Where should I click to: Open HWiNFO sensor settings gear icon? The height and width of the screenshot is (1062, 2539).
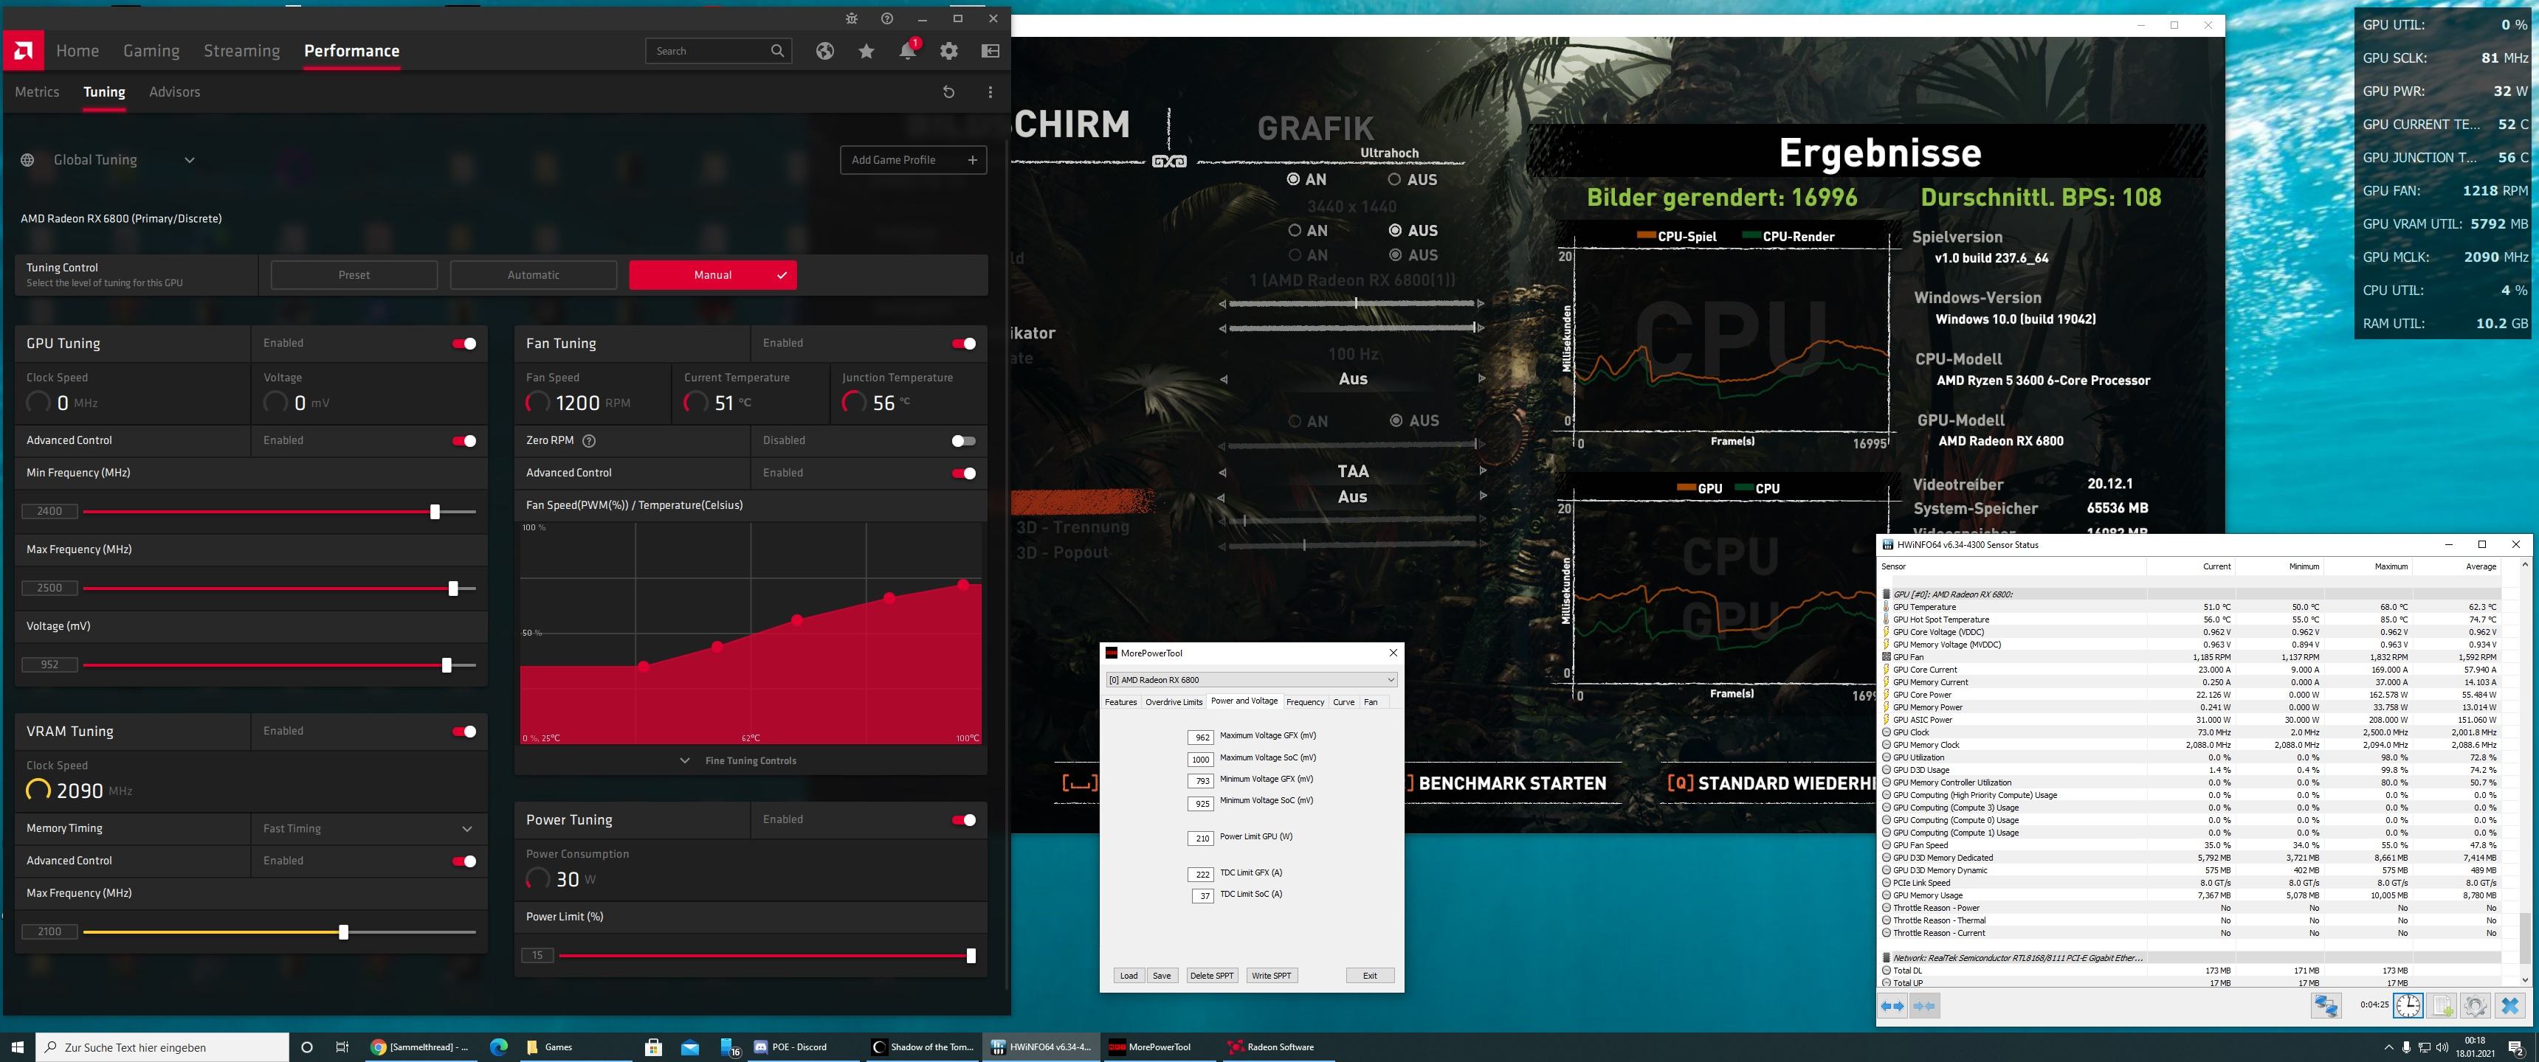tap(2475, 1006)
